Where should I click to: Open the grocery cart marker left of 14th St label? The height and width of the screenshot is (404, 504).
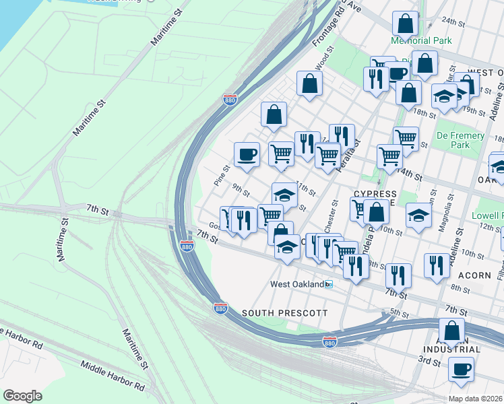click(x=389, y=159)
